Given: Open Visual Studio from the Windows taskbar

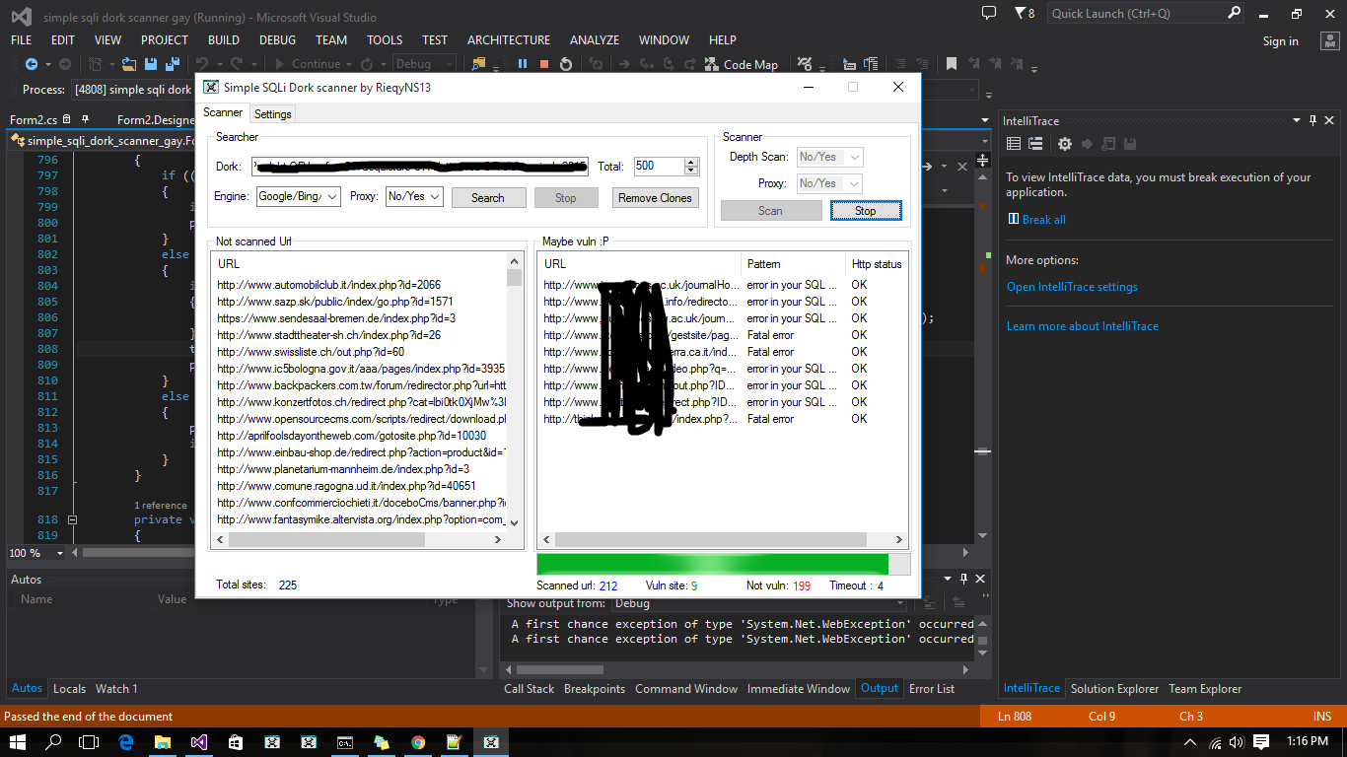Looking at the screenshot, I should coord(199,742).
